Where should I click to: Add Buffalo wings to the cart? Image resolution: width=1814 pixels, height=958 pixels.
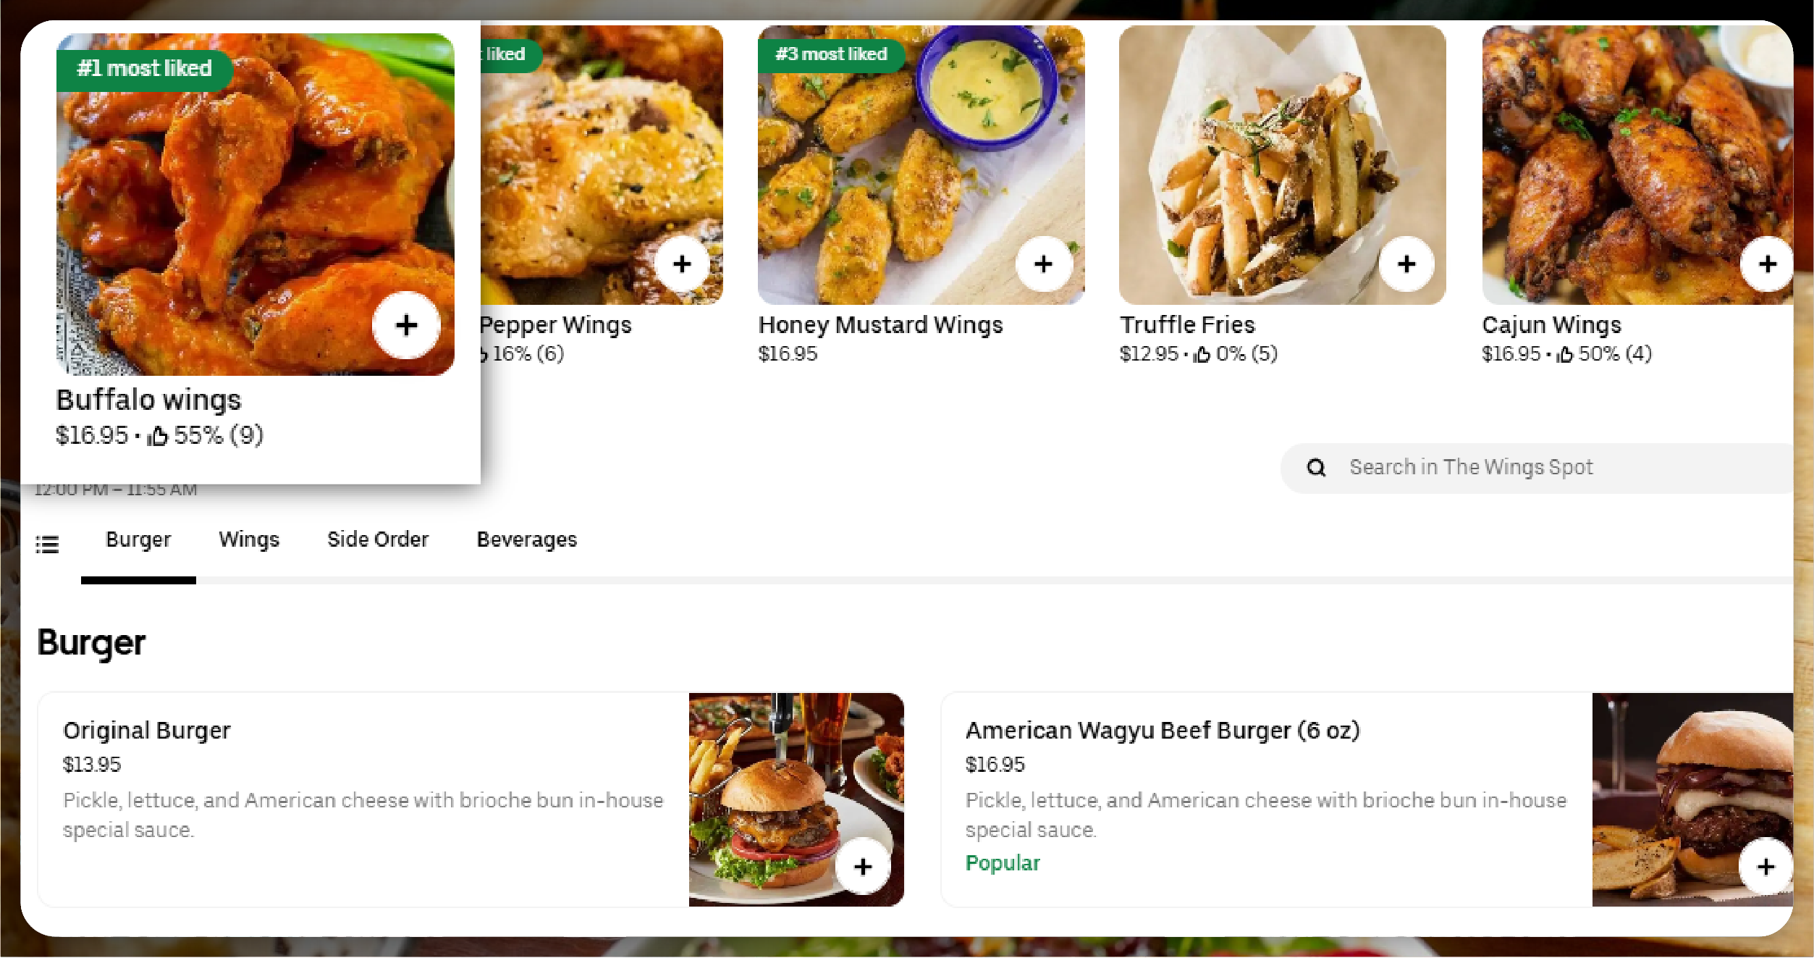click(406, 325)
